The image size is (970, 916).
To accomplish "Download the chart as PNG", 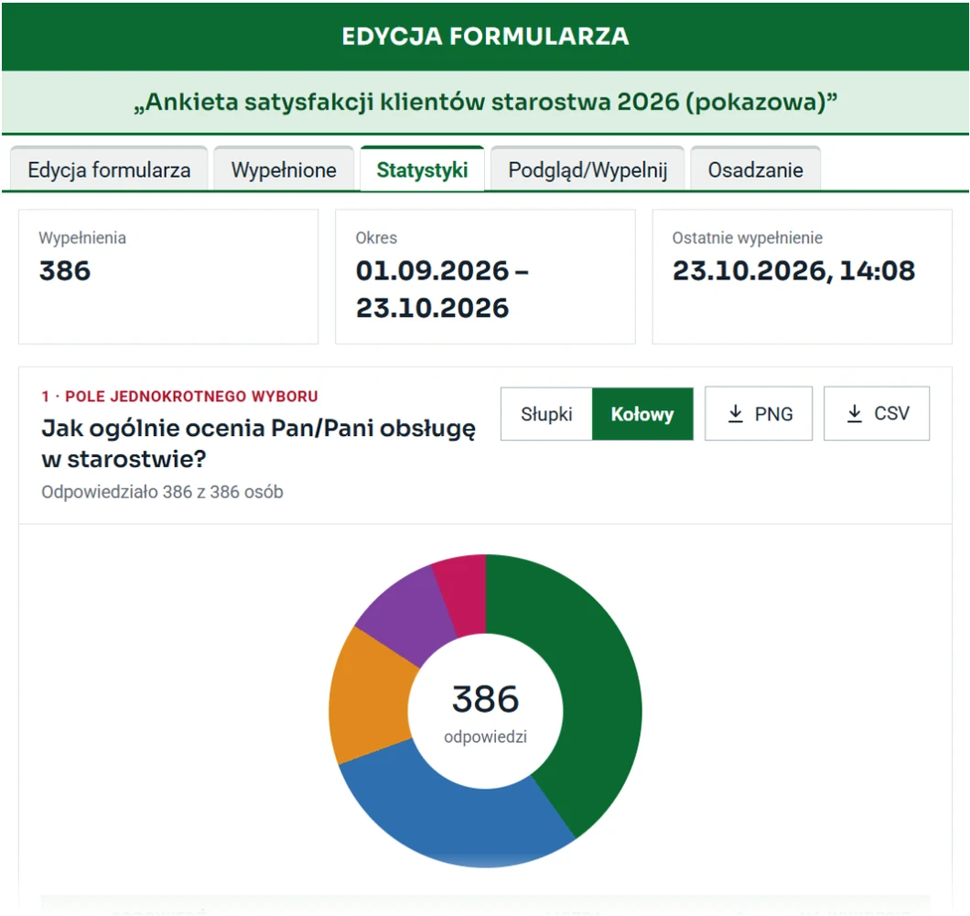I will [x=759, y=414].
